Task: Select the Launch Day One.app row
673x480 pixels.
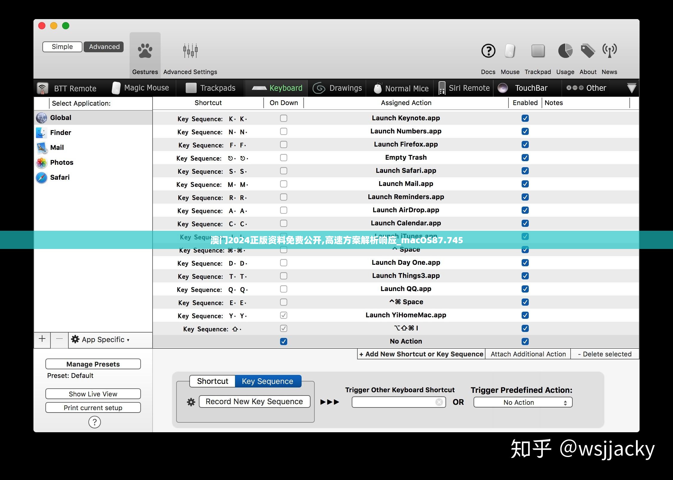Action: tap(396, 263)
